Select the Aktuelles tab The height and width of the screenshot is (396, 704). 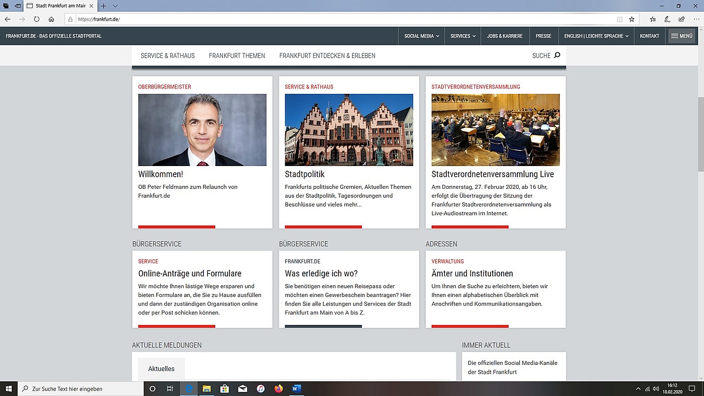coord(161,368)
